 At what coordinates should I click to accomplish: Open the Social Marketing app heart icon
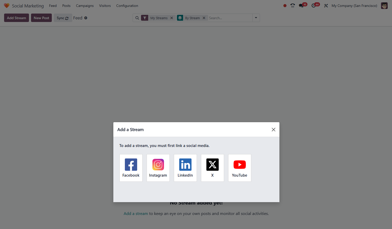click(7, 6)
